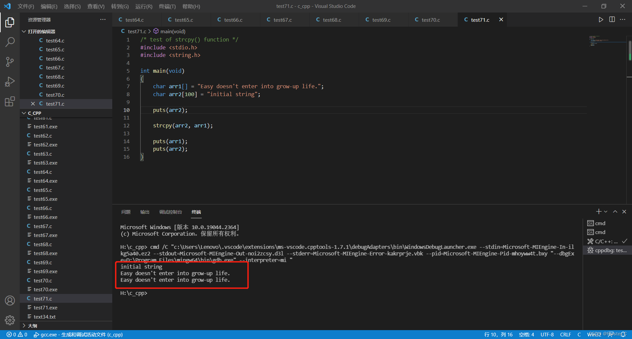Close the test71.c editor tab
The image size is (632, 339).
coord(501,20)
